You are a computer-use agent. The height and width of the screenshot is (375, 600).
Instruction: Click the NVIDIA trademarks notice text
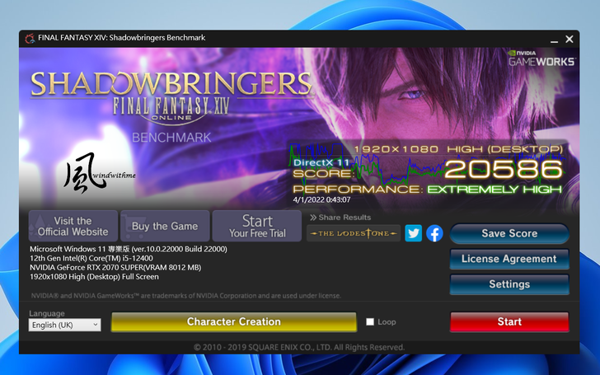(x=186, y=296)
